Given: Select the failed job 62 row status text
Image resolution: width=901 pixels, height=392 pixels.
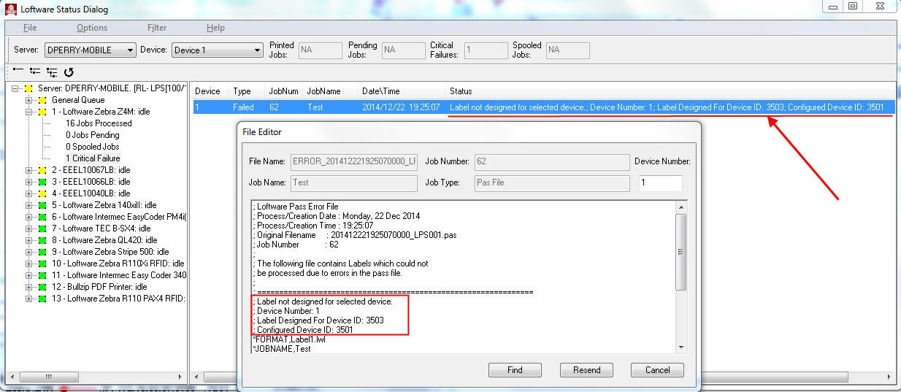Looking at the screenshot, I should [667, 107].
